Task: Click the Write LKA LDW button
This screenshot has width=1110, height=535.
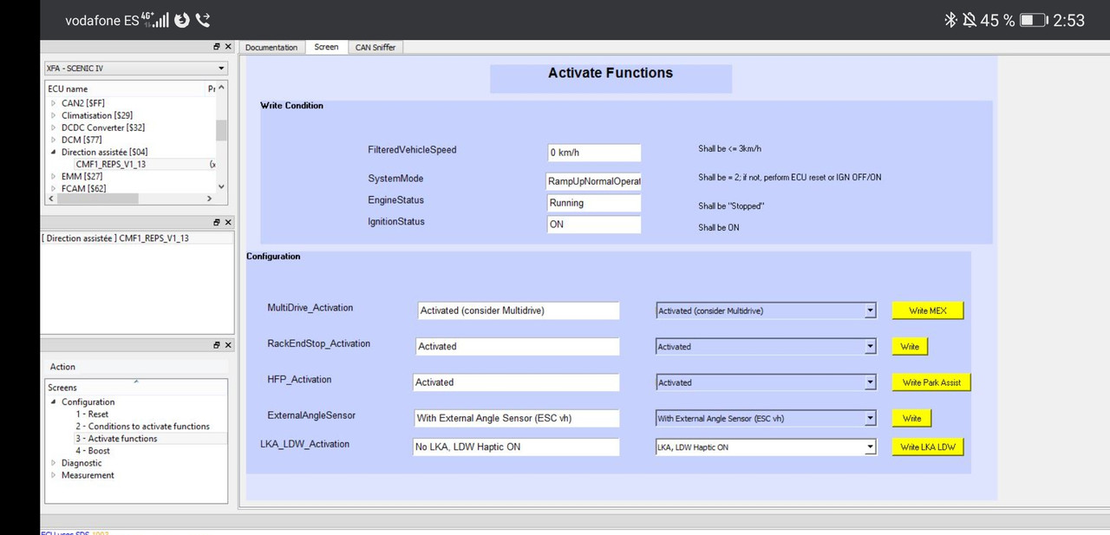Action: 928,447
